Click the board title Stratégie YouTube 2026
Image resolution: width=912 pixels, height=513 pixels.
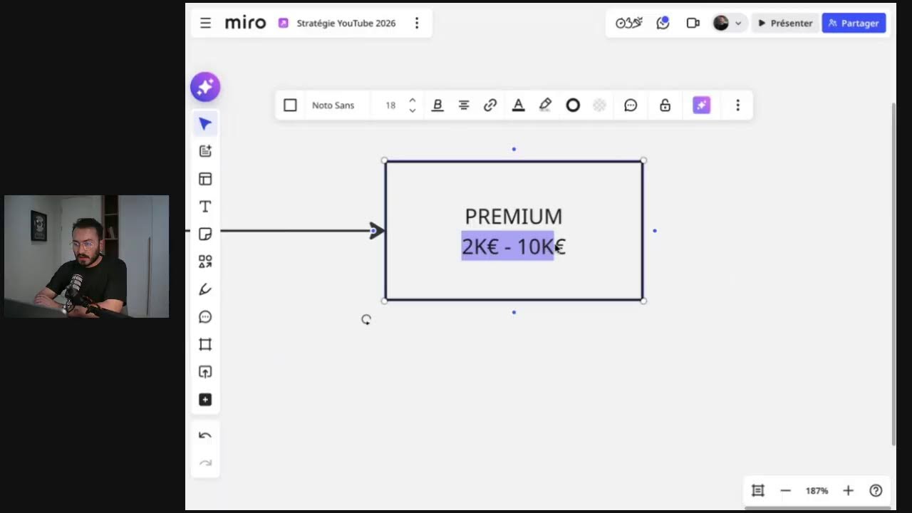346,23
